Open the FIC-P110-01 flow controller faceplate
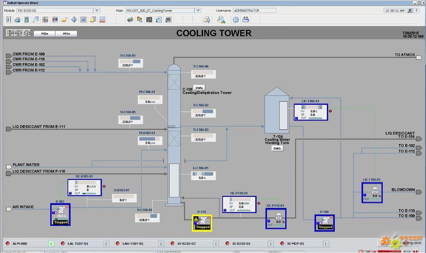This screenshot has height=253, width=426. coord(239,204)
